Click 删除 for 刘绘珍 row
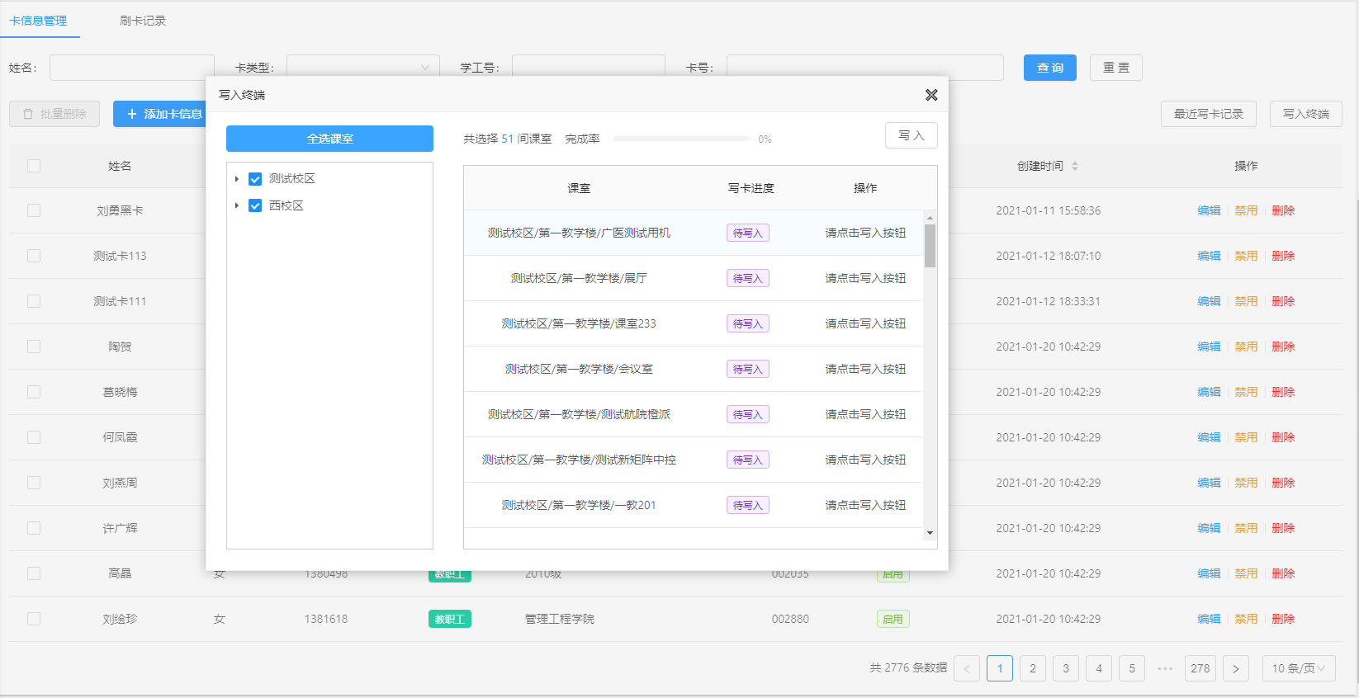 click(x=1283, y=619)
